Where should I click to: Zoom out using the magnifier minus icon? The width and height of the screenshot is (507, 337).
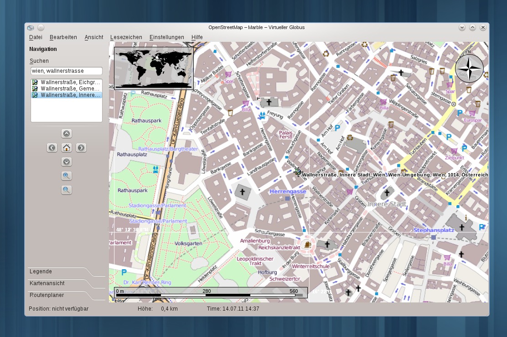tap(66, 190)
